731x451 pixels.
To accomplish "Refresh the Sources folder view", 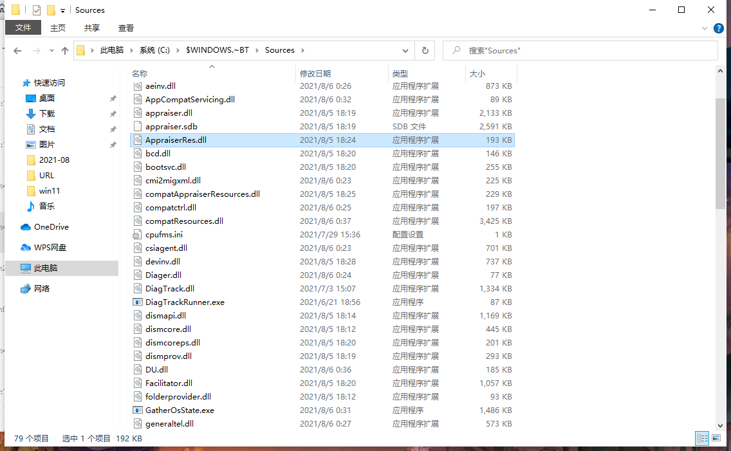I will point(425,50).
